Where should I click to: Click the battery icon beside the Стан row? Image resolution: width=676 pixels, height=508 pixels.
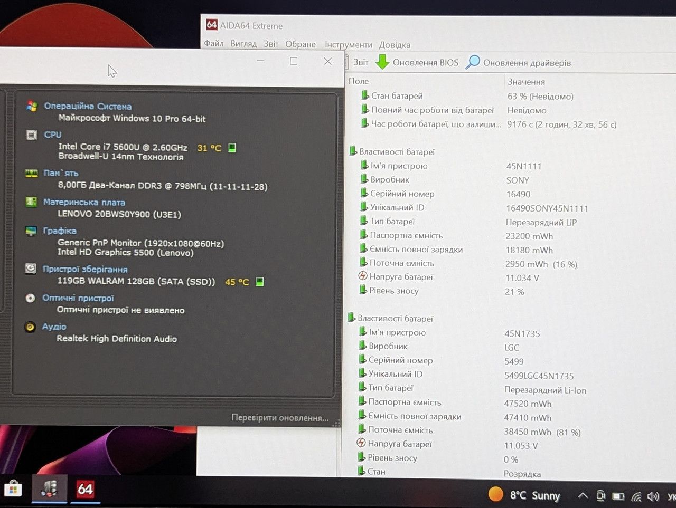361,471
